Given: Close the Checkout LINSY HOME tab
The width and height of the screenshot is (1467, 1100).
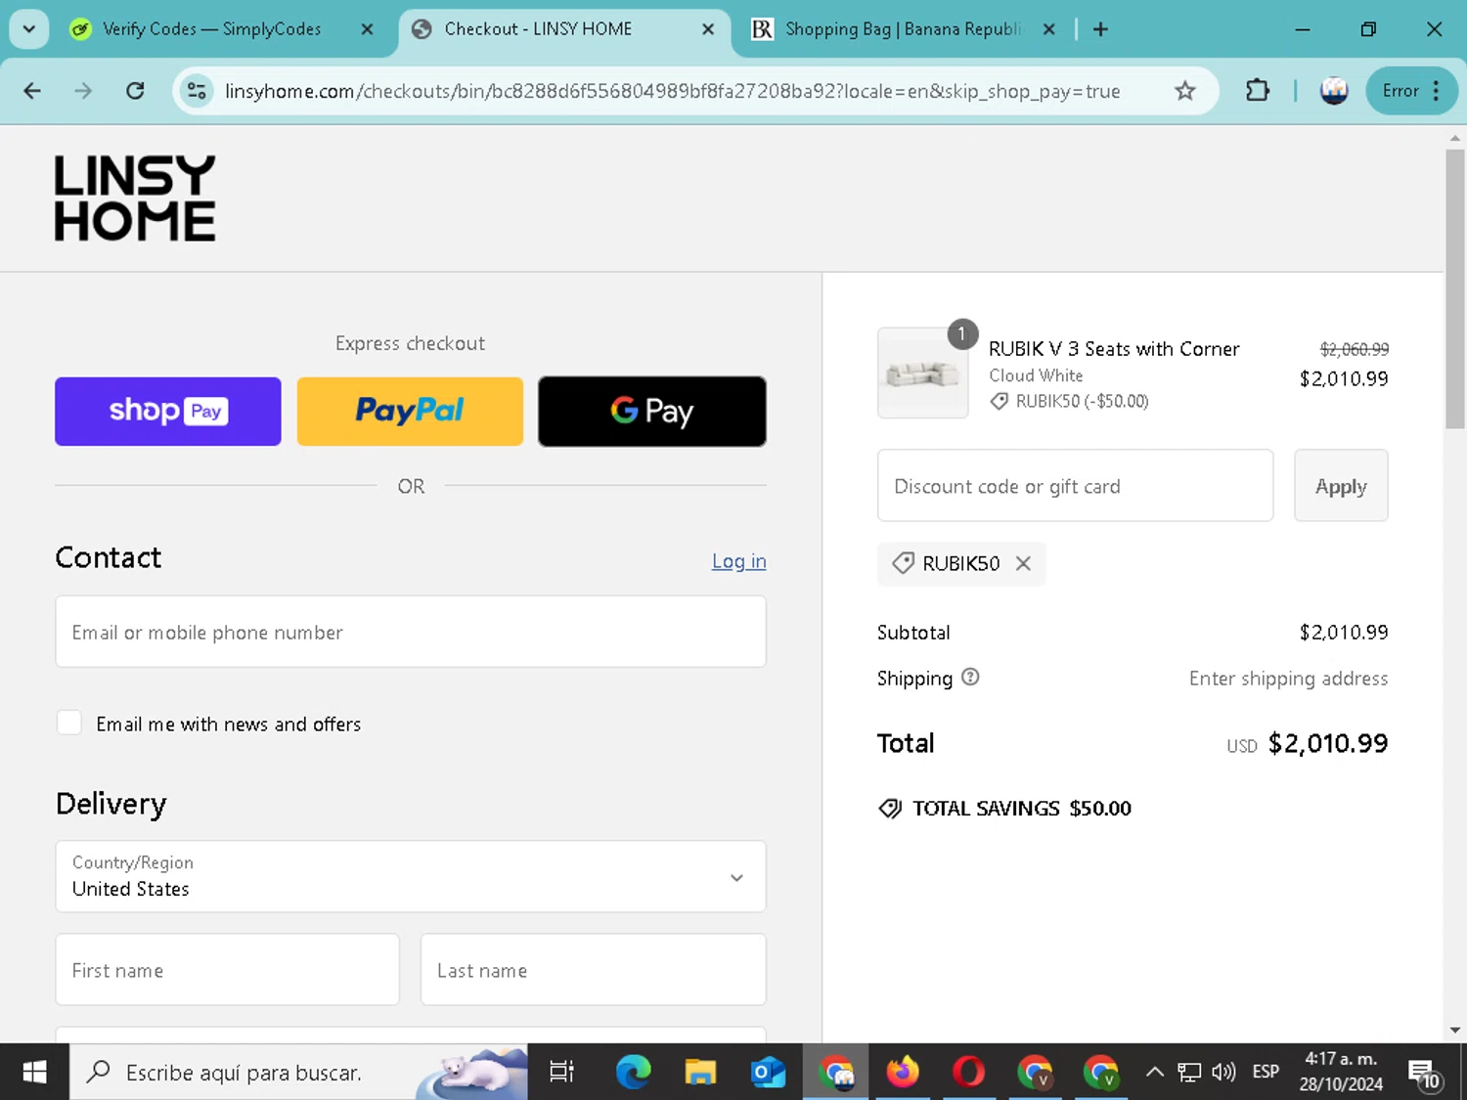Looking at the screenshot, I should pyautogui.click(x=708, y=29).
